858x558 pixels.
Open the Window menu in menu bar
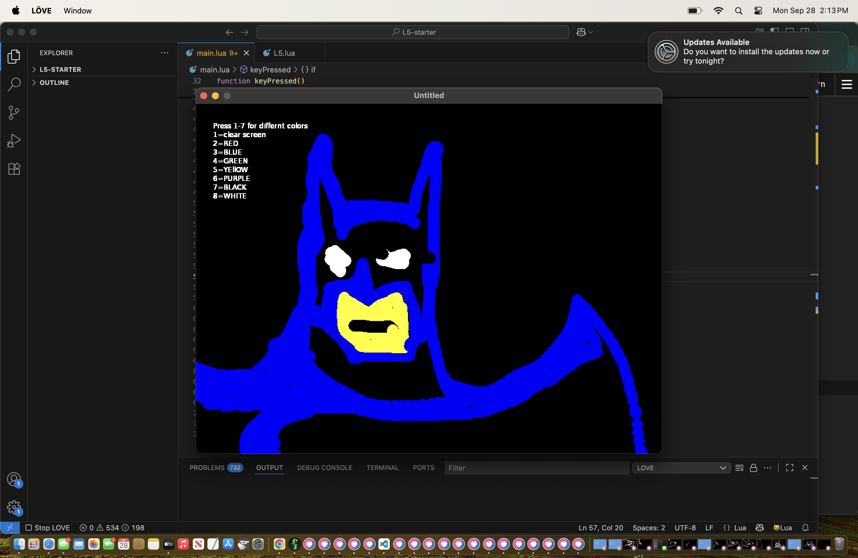78,11
